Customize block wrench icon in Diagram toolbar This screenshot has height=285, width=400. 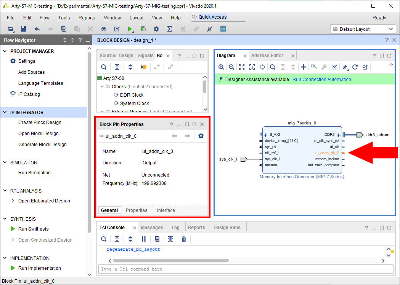(x=324, y=67)
